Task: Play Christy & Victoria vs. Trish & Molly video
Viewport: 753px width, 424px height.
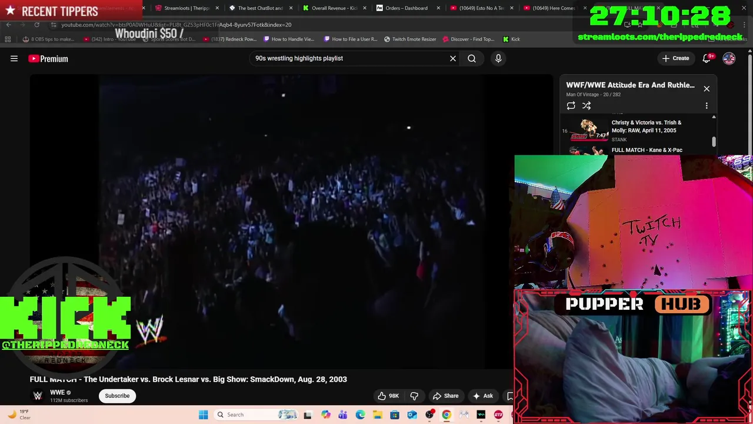Action: (637, 130)
